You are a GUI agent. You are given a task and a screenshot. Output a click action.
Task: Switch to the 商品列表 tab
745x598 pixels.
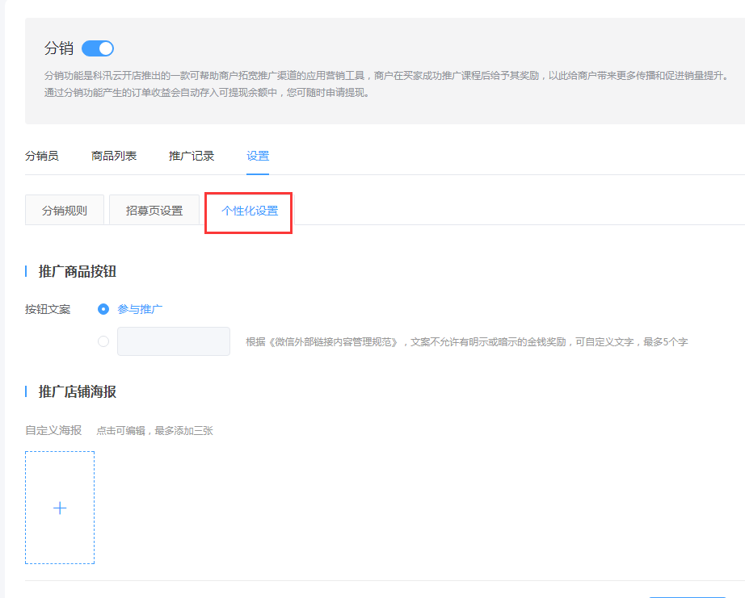point(113,156)
